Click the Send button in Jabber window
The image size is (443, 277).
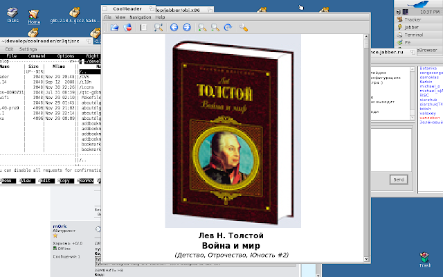click(399, 179)
